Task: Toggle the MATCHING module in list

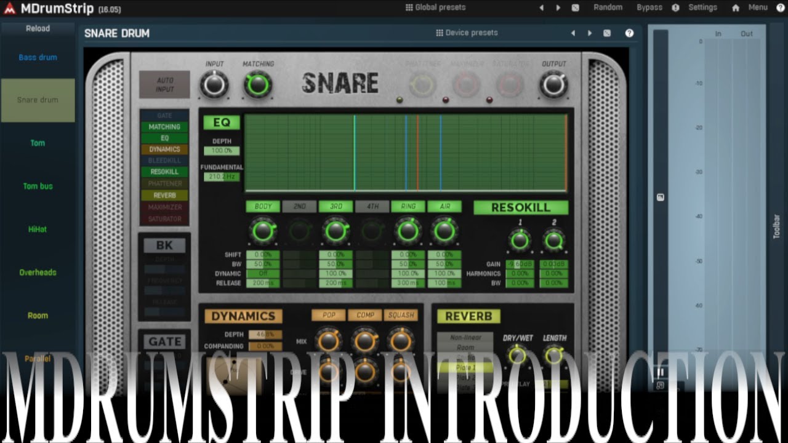Action: 164,127
